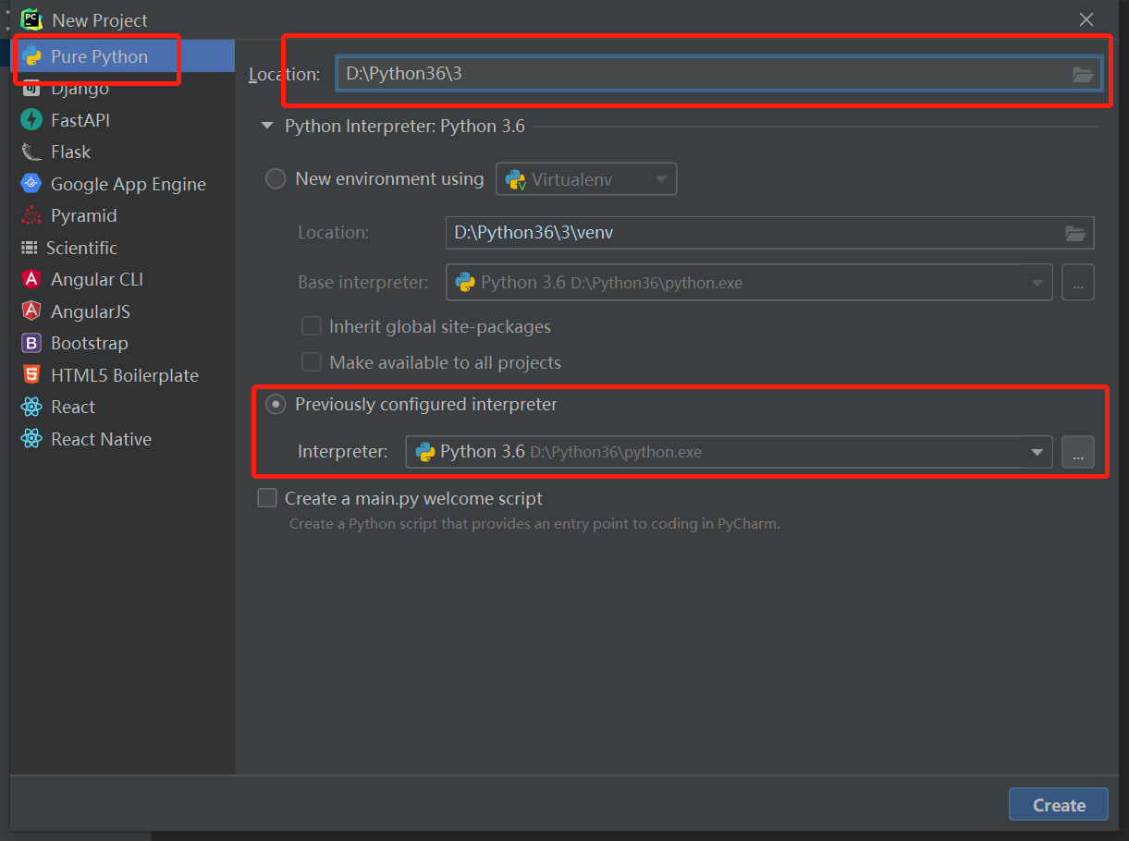Click the React Native atom icon
The width and height of the screenshot is (1129, 841).
[x=32, y=439]
